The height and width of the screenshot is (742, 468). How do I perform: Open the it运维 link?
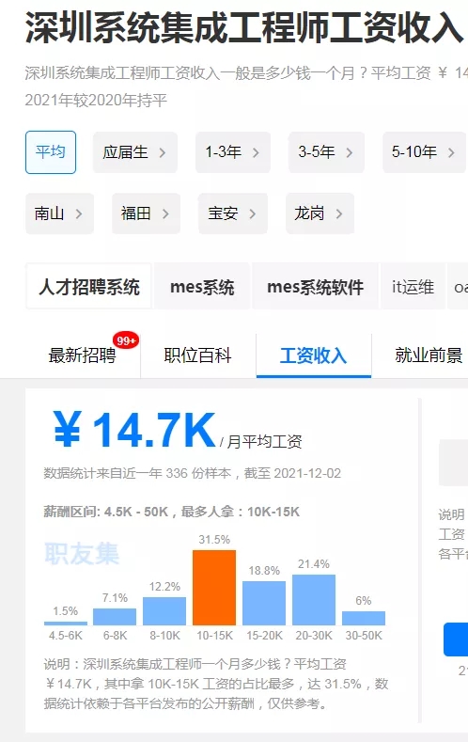click(413, 287)
